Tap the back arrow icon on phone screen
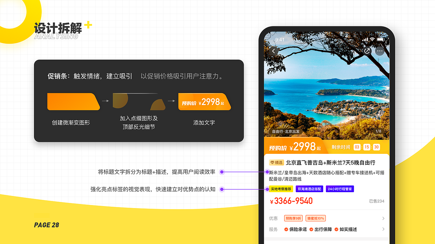This screenshot has width=435, height=244. (274, 51)
